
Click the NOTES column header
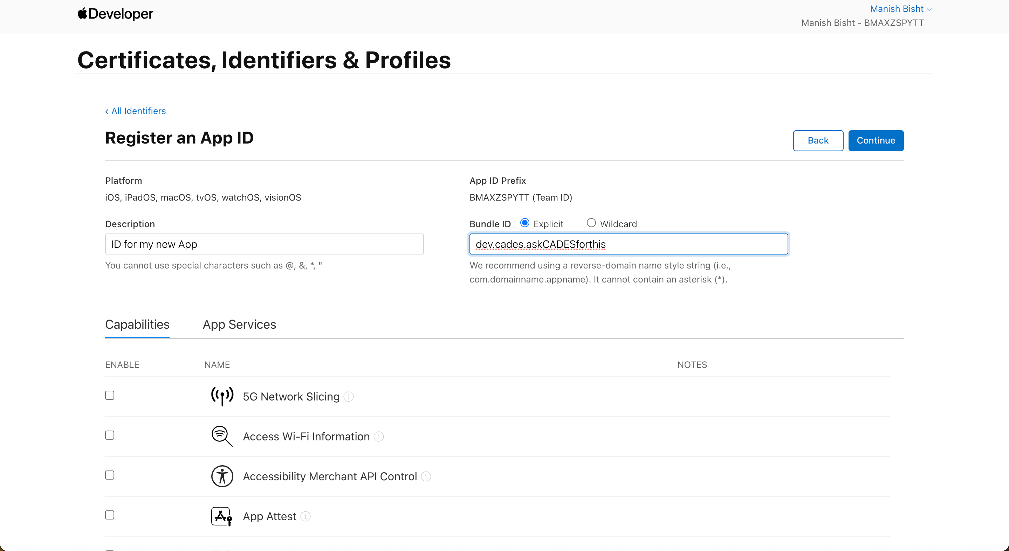692,365
